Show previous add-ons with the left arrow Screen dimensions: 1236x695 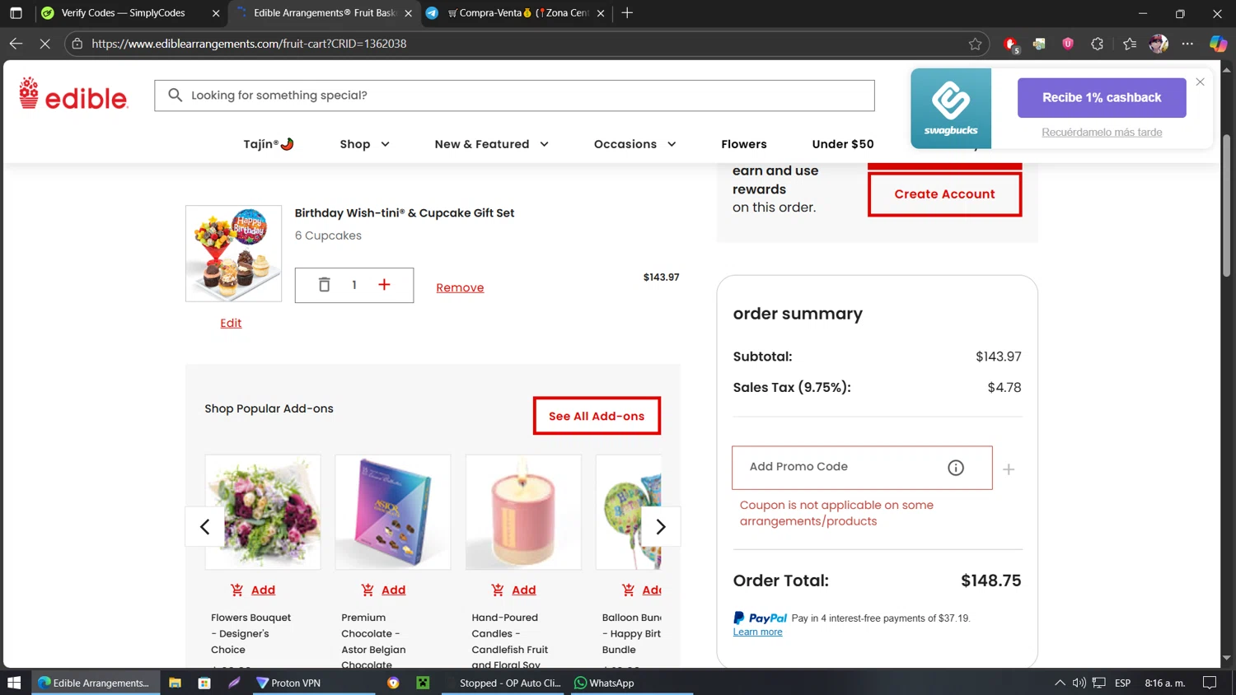pos(205,527)
